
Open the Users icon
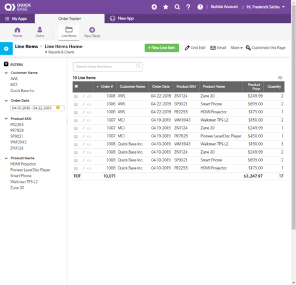pyautogui.click(x=40, y=30)
